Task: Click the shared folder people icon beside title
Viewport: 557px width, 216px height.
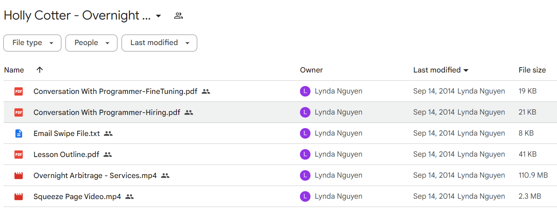Action: click(178, 16)
